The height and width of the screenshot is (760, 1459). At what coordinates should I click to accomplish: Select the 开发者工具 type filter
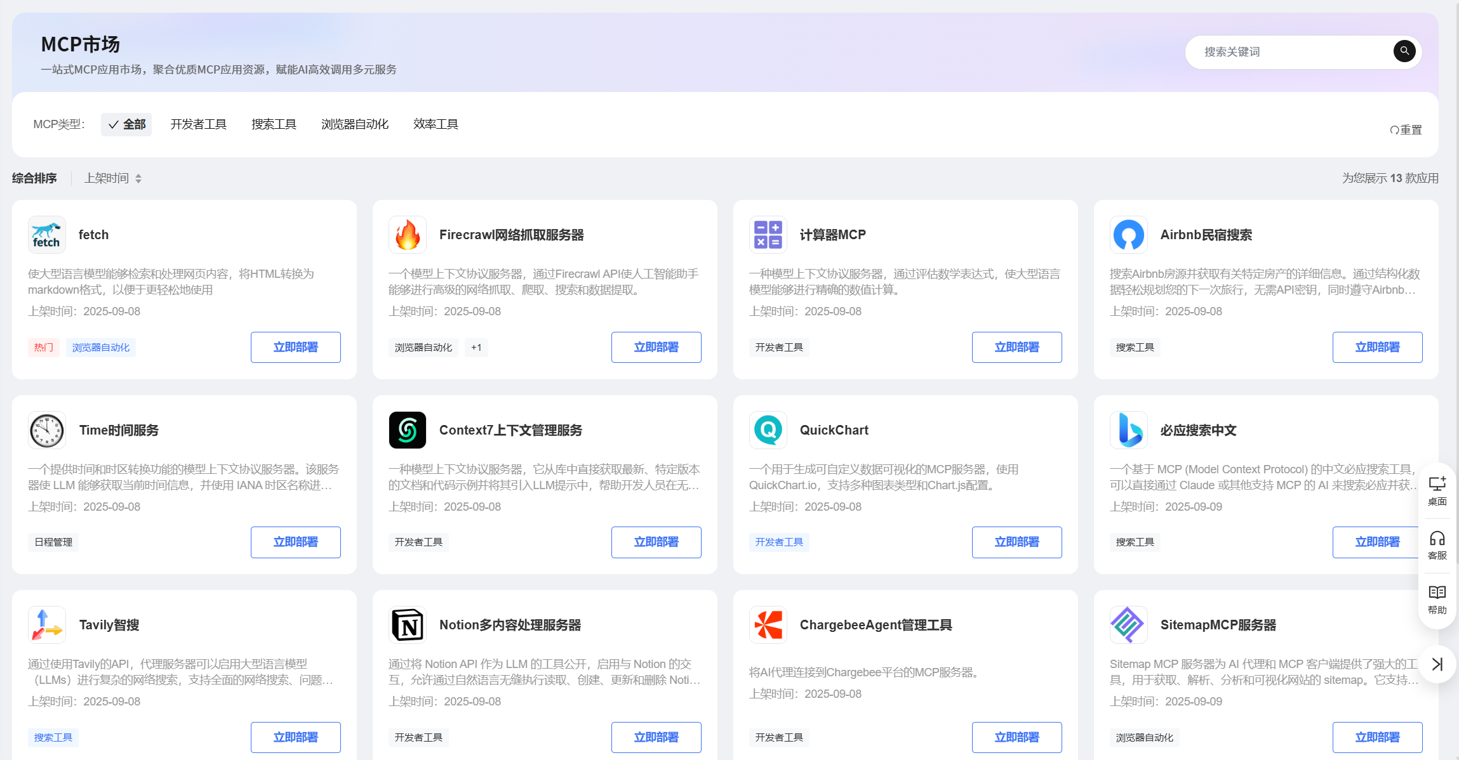pyautogui.click(x=198, y=124)
